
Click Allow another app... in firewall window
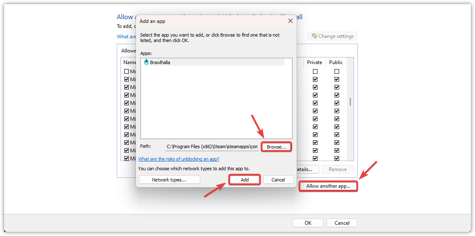coord(328,186)
